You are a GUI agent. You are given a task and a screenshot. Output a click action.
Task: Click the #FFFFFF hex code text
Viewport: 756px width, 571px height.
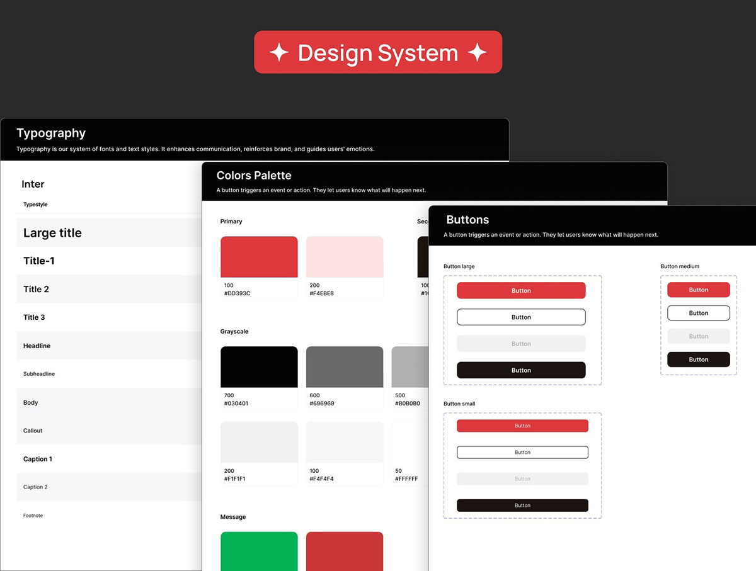pos(406,479)
